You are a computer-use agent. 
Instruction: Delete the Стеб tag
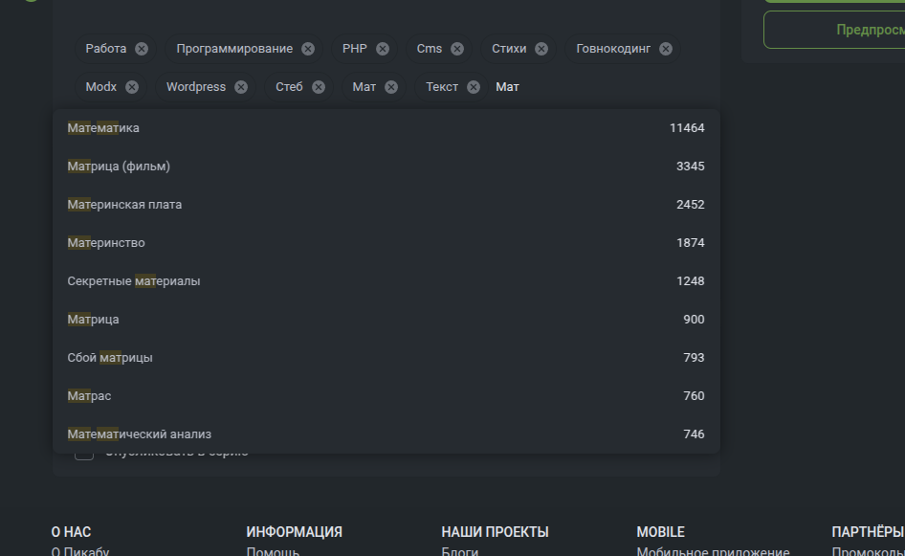[319, 87]
